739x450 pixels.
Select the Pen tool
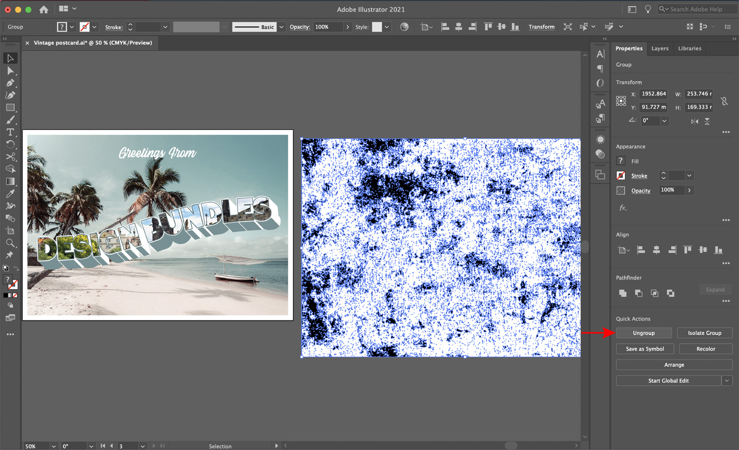(x=10, y=83)
